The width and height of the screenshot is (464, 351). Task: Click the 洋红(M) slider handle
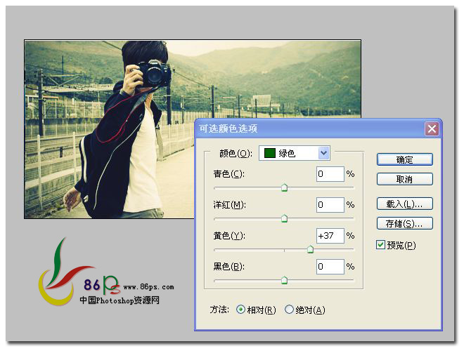[284, 218]
